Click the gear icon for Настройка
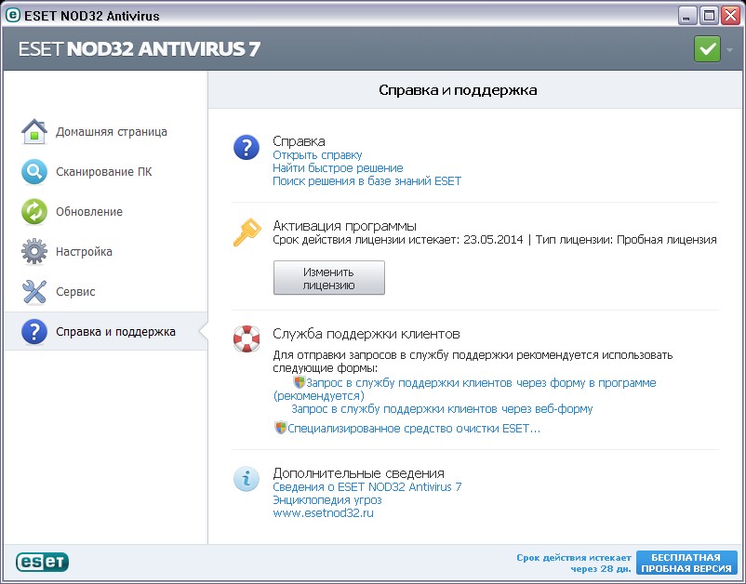Screen dimensions: 746x584 (34, 252)
